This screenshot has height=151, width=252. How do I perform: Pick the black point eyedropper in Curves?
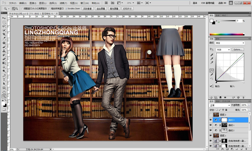click(x=212, y=55)
